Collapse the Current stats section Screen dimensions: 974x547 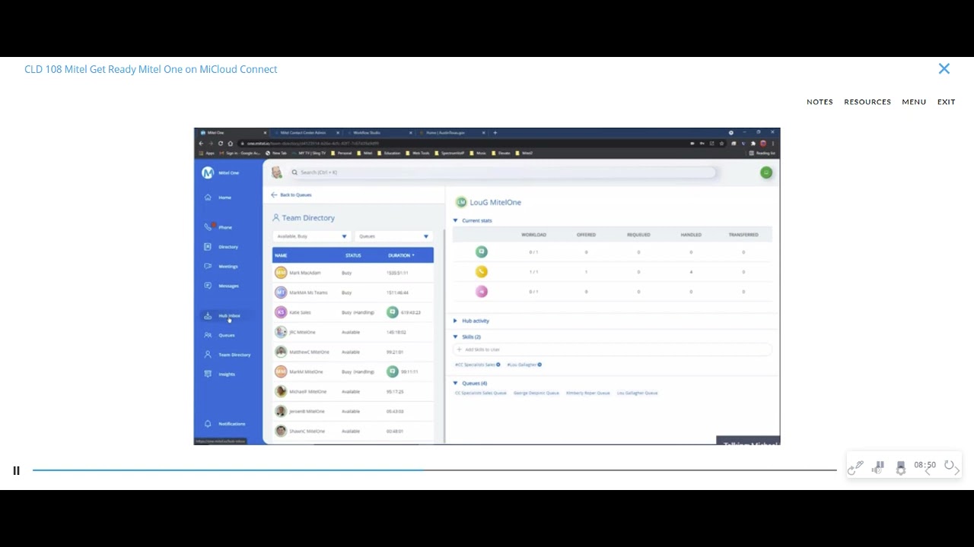click(473, 220)
